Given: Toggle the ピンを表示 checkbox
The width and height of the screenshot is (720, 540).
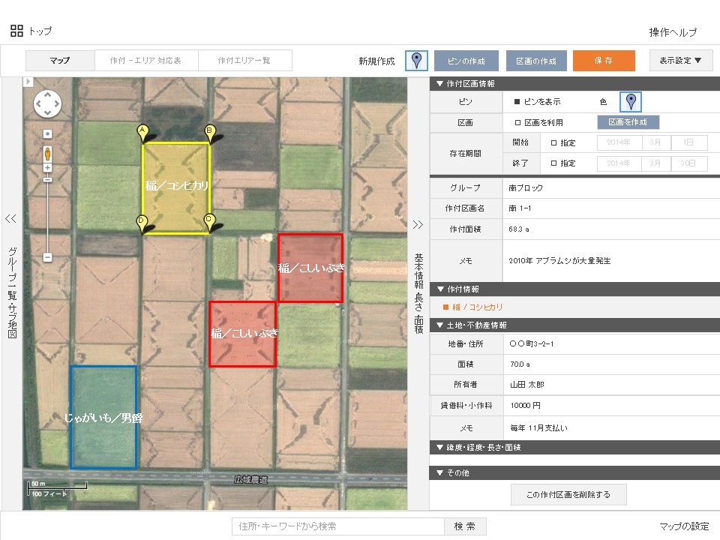Looking at the screenshot, I should (517, 102).
